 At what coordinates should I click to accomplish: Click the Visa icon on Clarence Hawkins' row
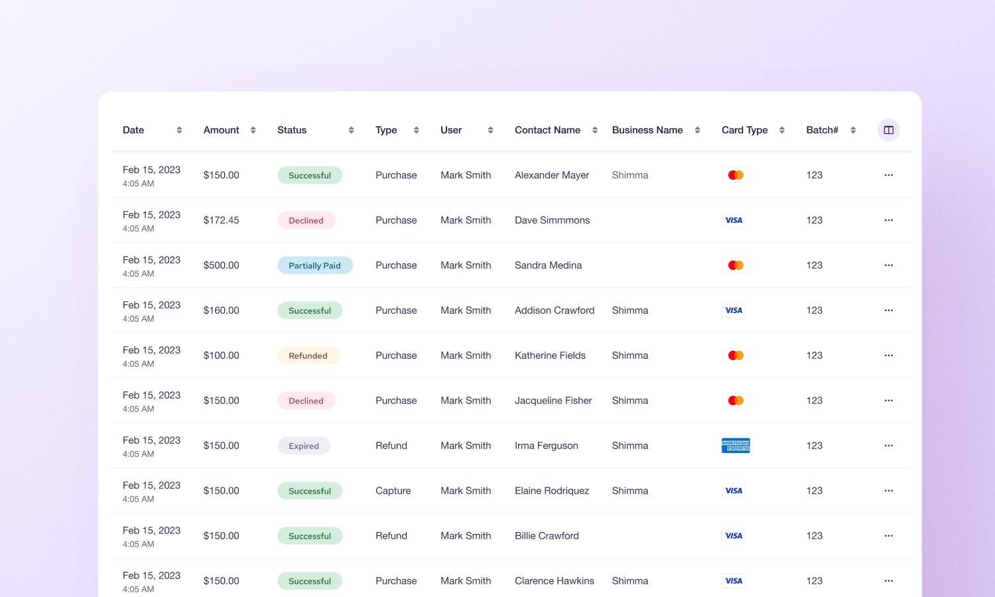click(x=733, y=580)
